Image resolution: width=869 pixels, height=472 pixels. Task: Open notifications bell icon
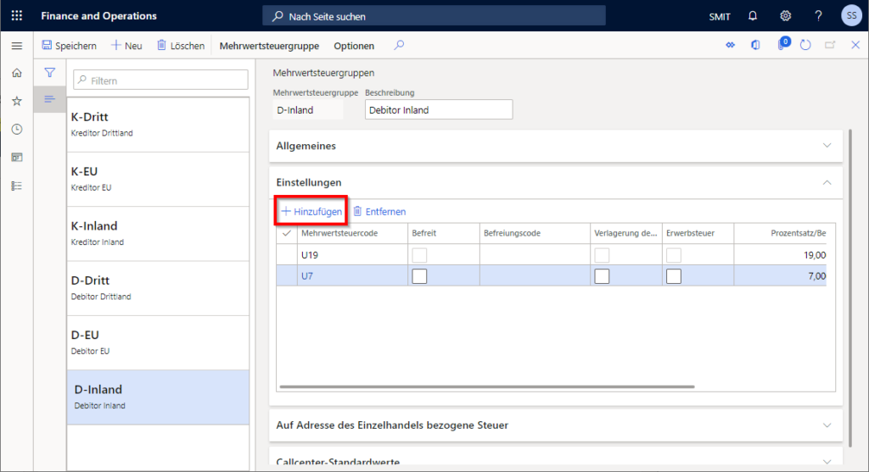[753, 15]
